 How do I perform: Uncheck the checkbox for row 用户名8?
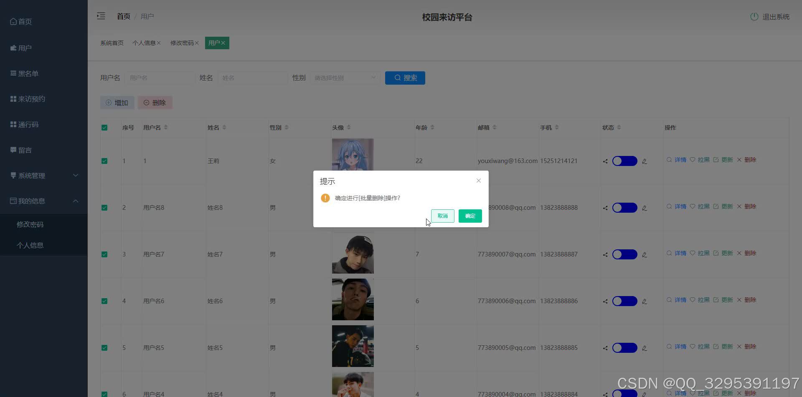coord(104,208)
